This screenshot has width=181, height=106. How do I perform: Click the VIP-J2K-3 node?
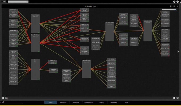tap(124, 23)
